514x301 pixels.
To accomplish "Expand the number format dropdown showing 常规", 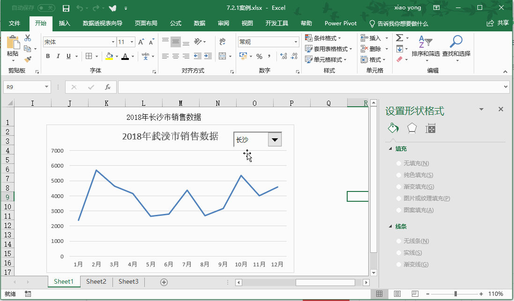I will tap(296, 42).
